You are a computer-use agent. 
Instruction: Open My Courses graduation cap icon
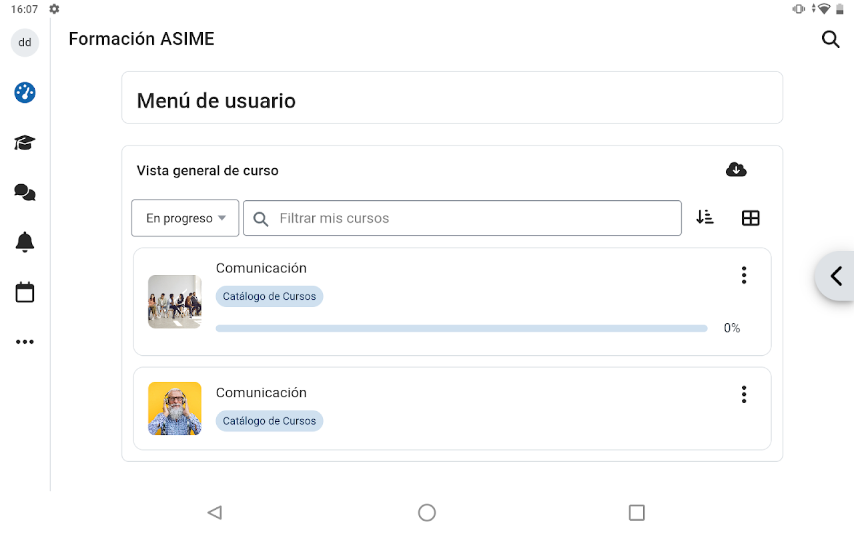pos(25,142)
